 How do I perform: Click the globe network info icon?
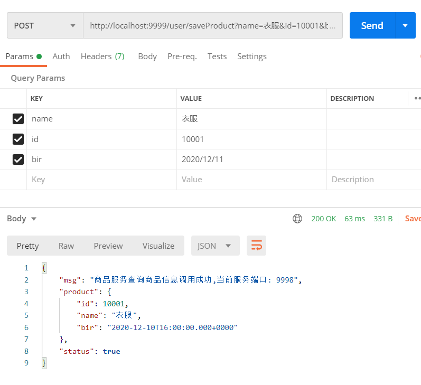coord(297,219)
